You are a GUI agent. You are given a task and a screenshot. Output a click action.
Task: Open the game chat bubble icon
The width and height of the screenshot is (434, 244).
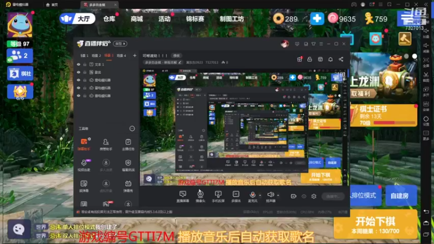(x=19, y=229)
